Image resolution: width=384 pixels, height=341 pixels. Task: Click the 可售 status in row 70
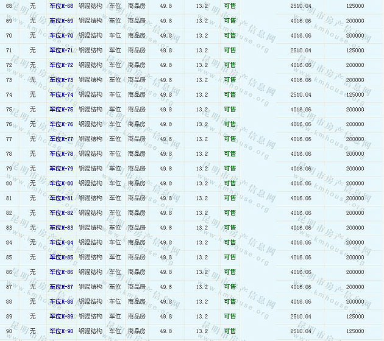tap(230, 35)
